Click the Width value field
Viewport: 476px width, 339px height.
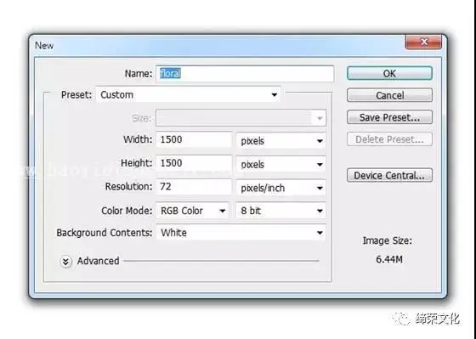coord(194,139)
